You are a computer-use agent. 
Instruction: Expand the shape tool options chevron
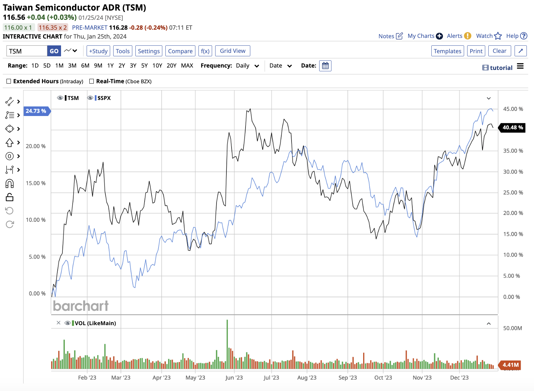18,129
